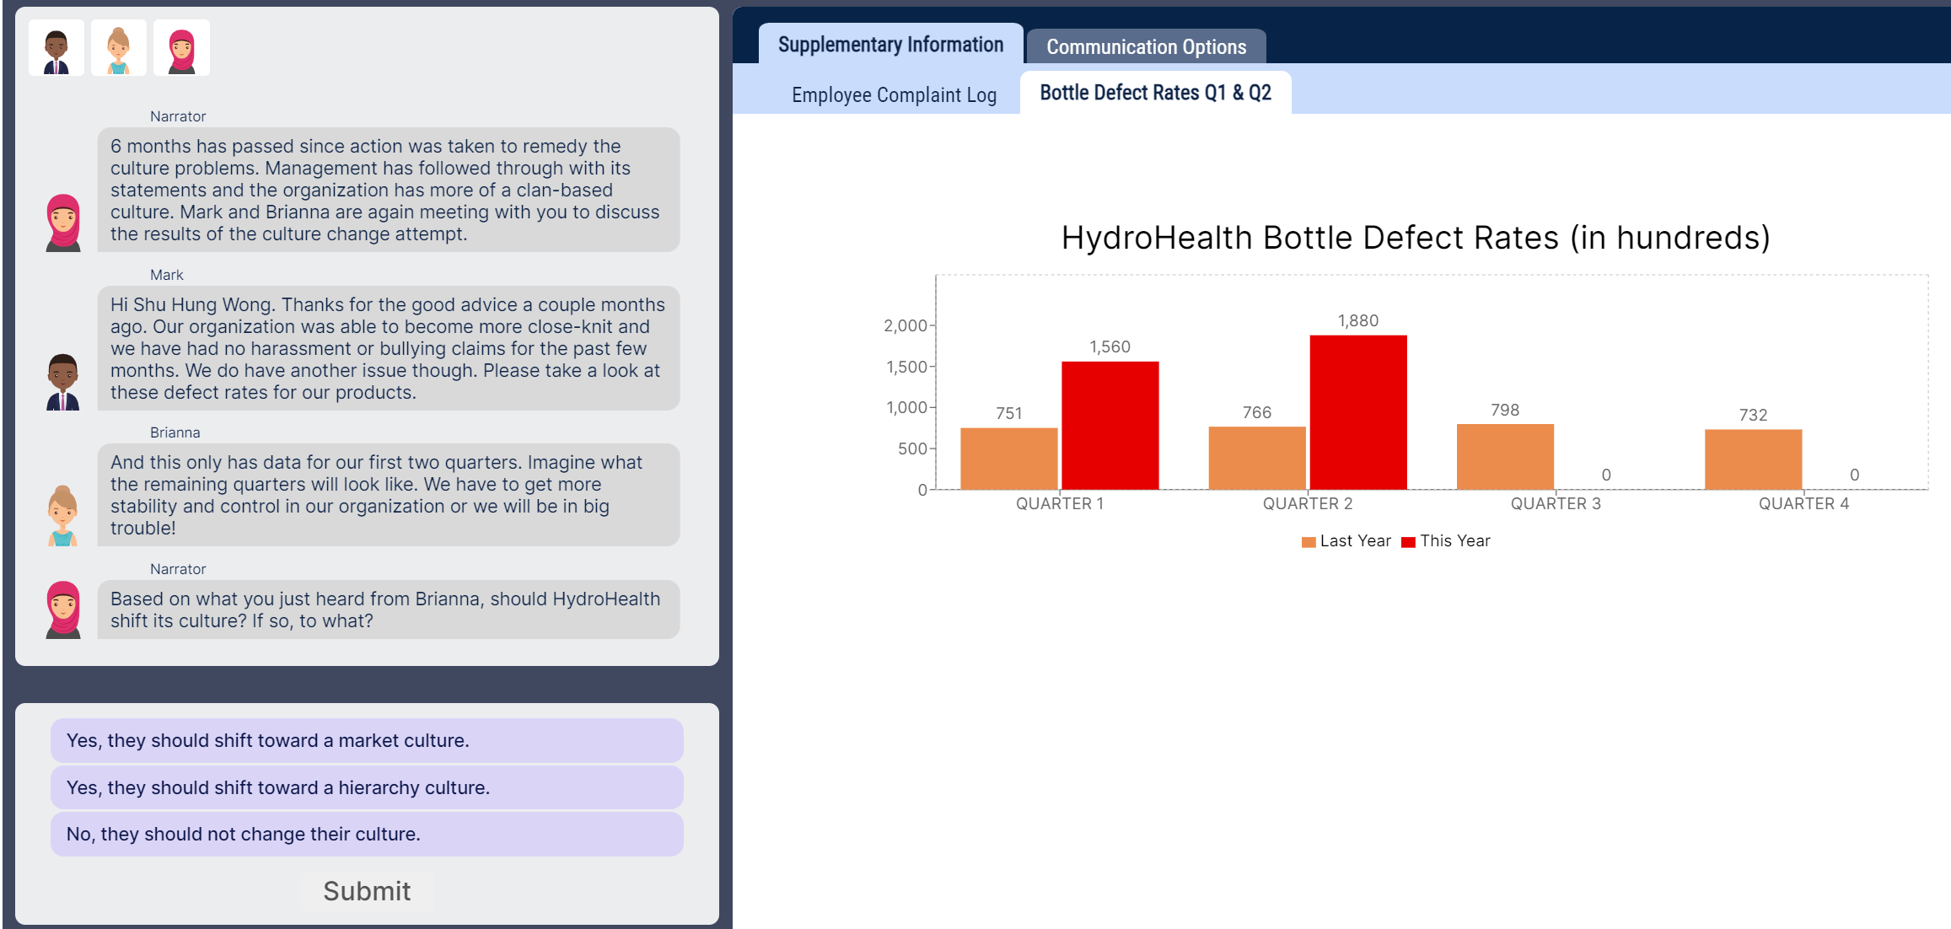Image resolution: width=1951 pixels, height=929 pixels.
Task: Click the '2,000' y-axis value
Action: coord(905,325)
